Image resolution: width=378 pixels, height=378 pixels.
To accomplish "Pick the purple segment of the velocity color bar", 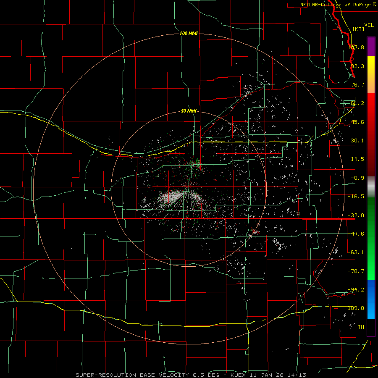I will tap(371, 47).
